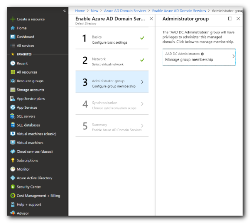Screen dimensions: 250x223
Task: Open the SQL servers icon
Action: click(x=13, y=116)
